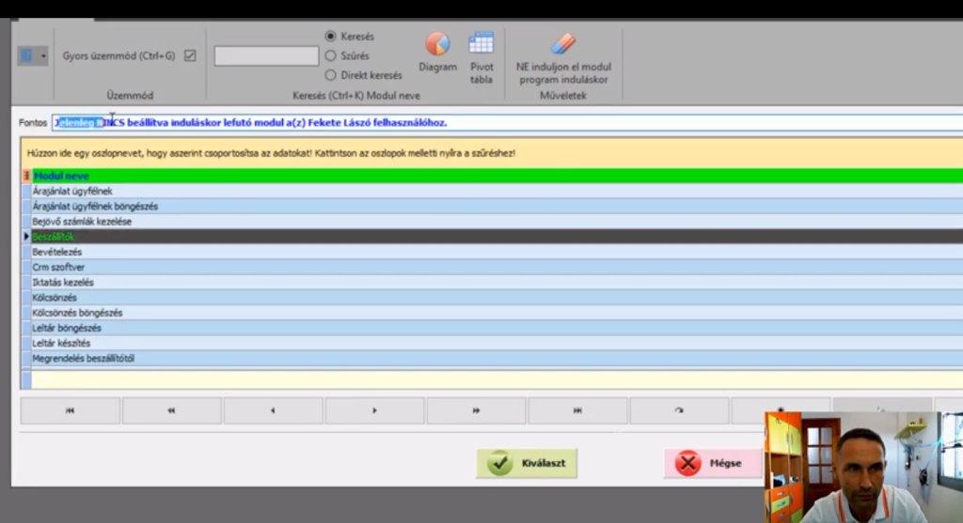This screenshot has width=963, height=523.
Task: Select the Leltár készítés module row
Action: pos(62,343)
